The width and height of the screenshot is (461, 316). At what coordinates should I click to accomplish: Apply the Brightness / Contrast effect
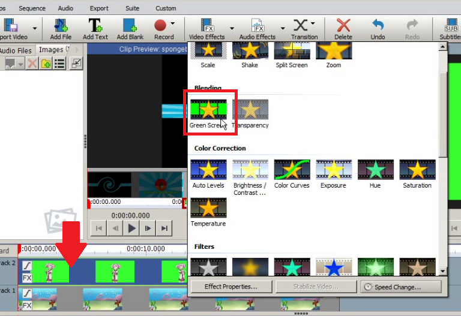coord(250,177)
